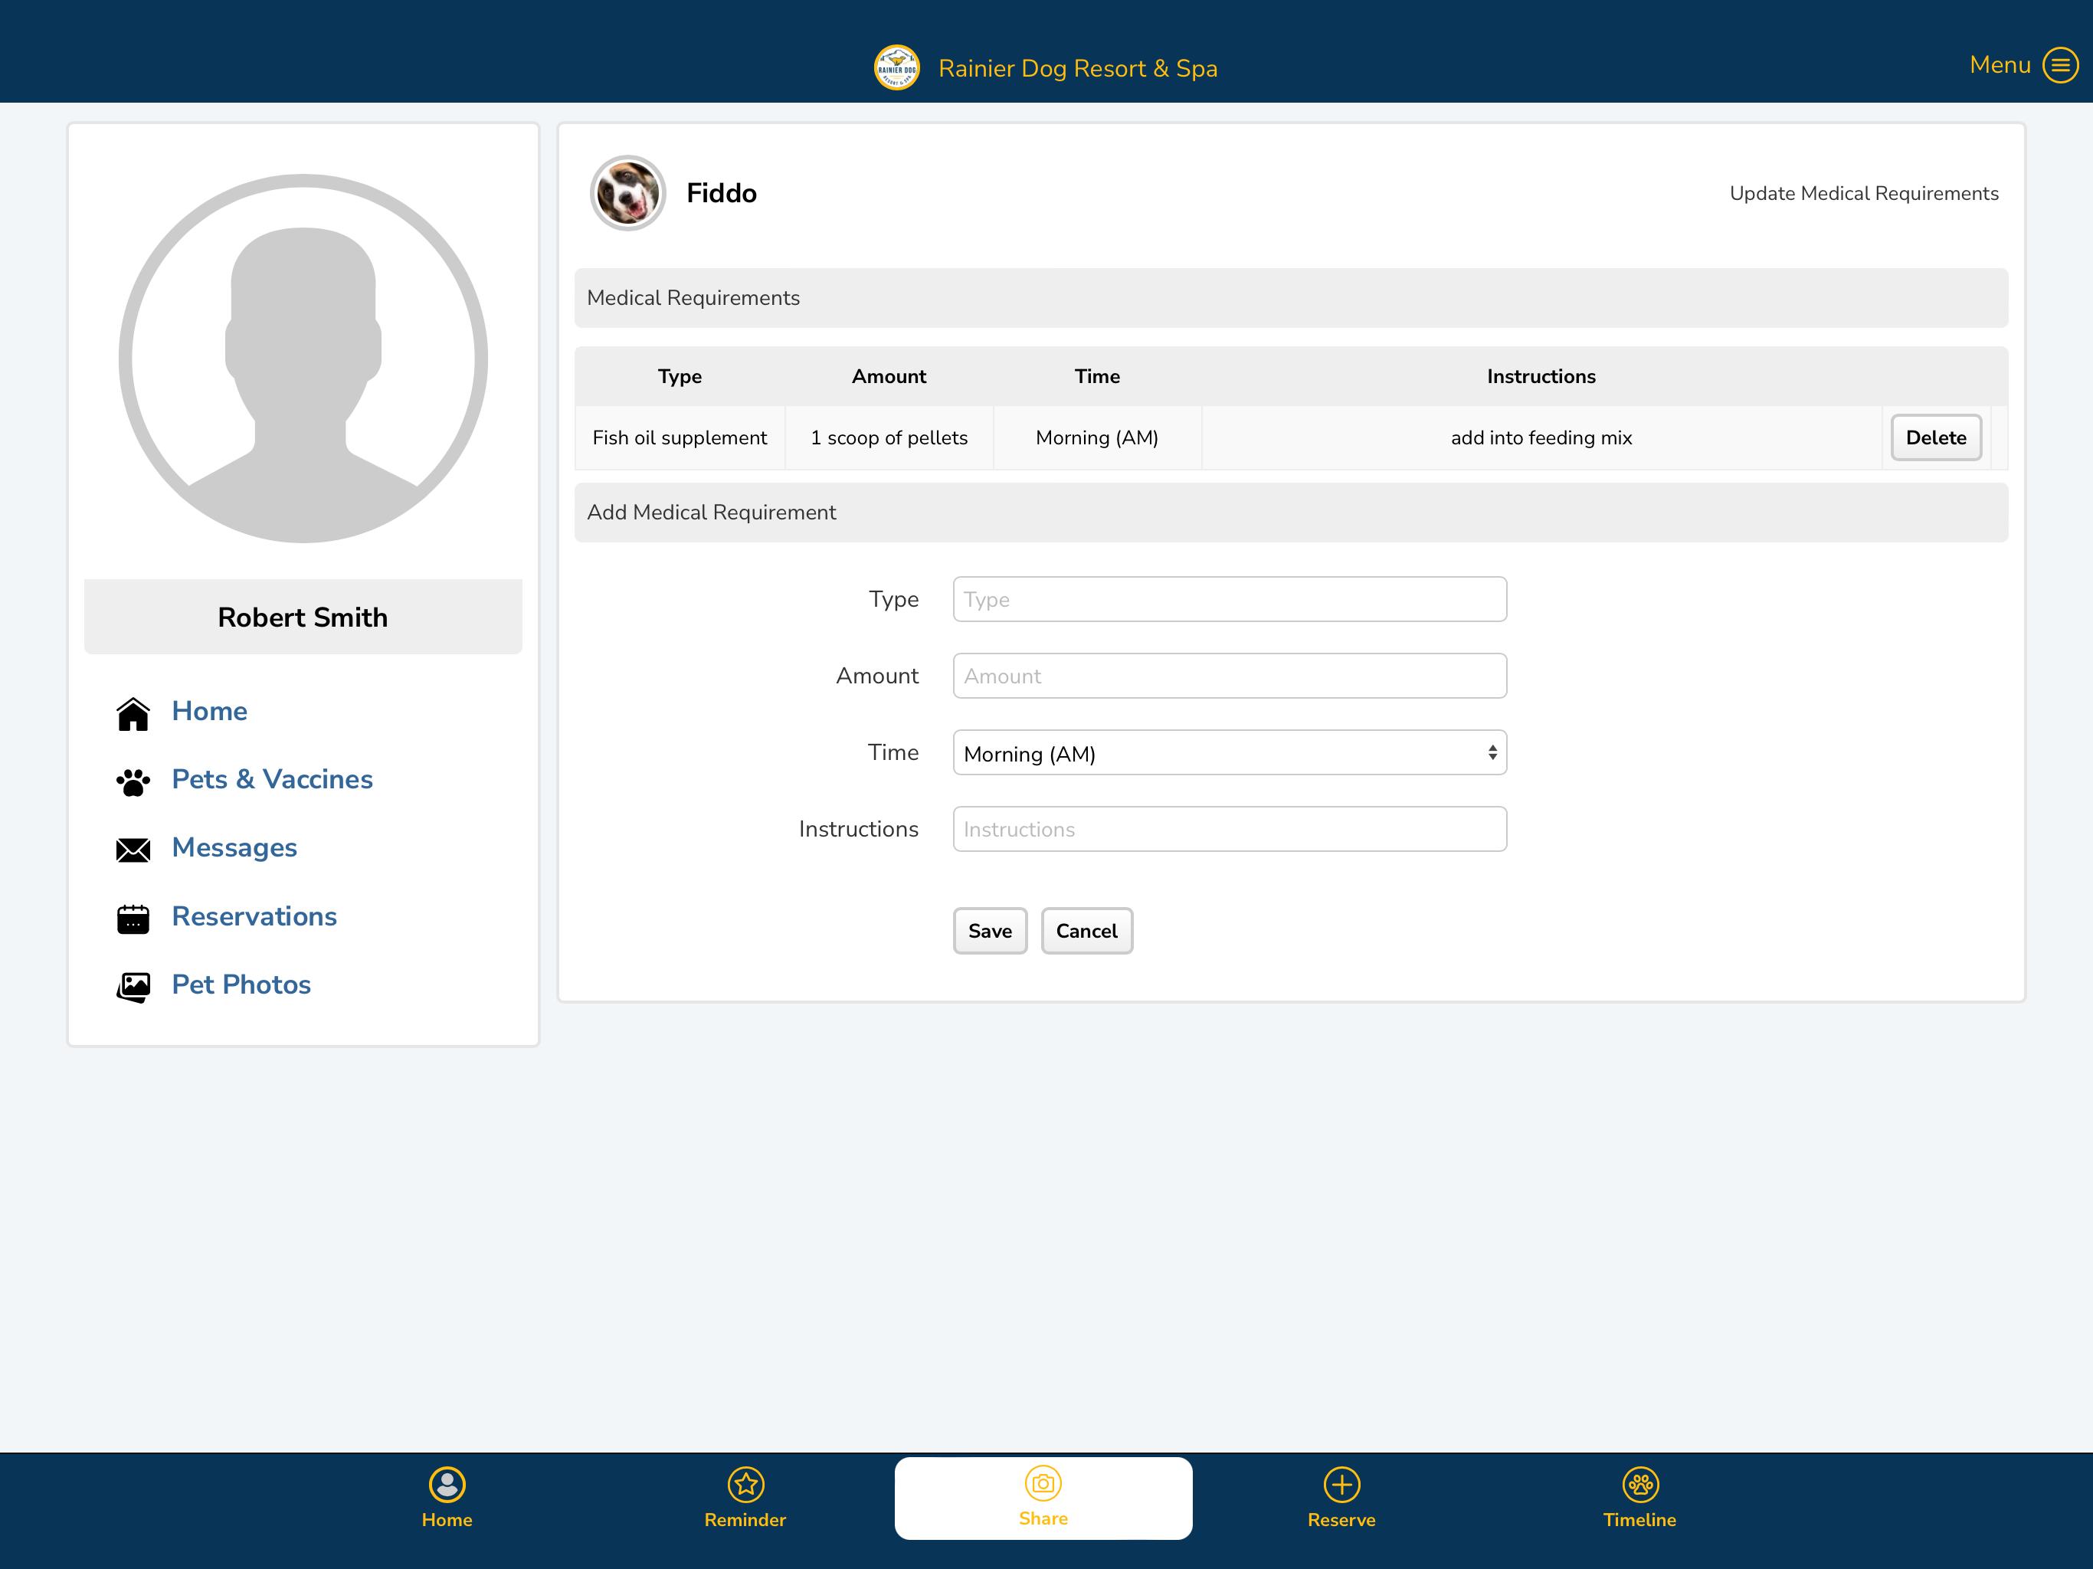Tap the Share camera icon
This screenshot has width=2093, height=1569.
[1043, 1483]
